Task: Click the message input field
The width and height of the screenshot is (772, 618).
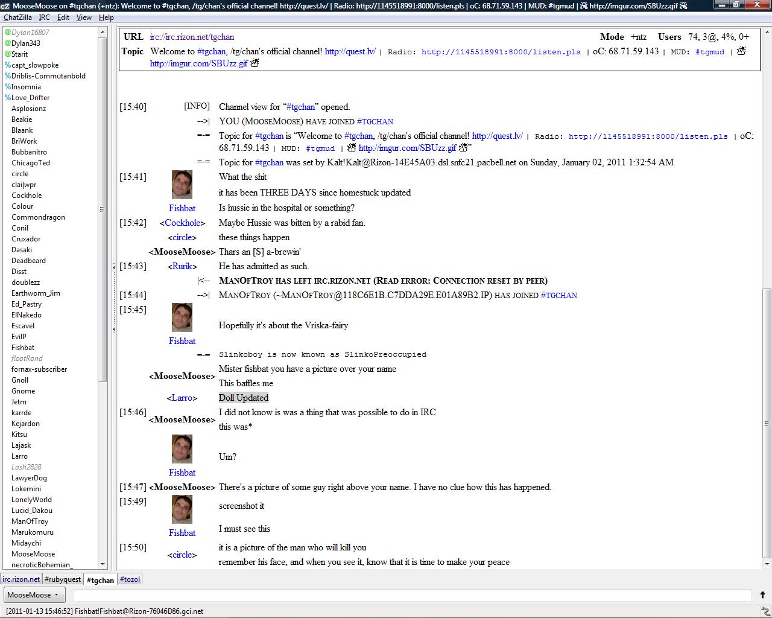Action: click(412, 596)
